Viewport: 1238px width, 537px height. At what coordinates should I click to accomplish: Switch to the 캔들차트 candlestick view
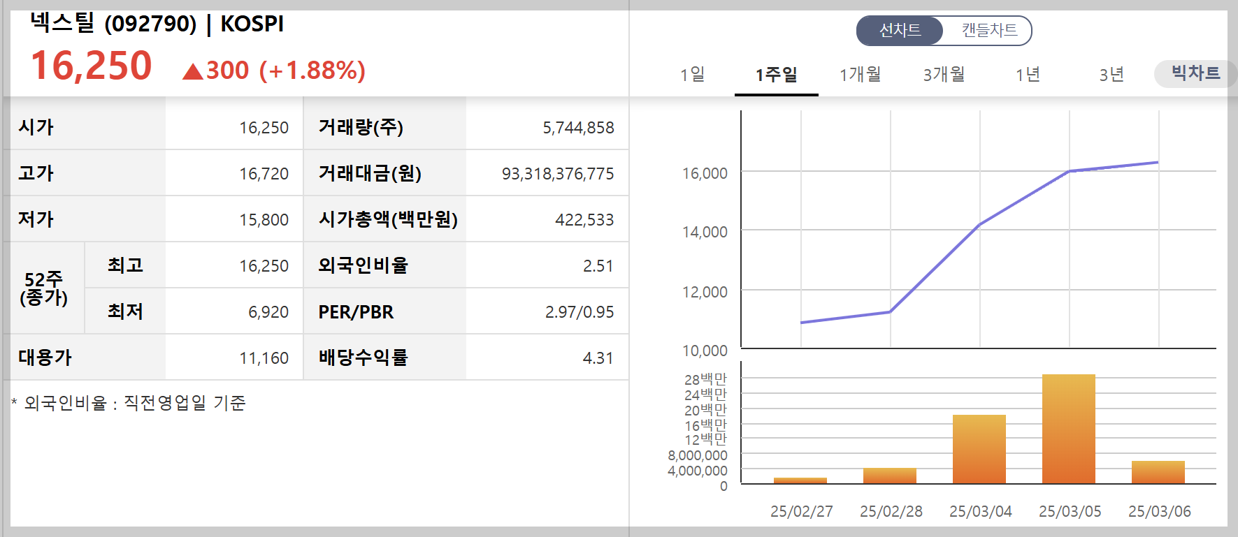988,31
